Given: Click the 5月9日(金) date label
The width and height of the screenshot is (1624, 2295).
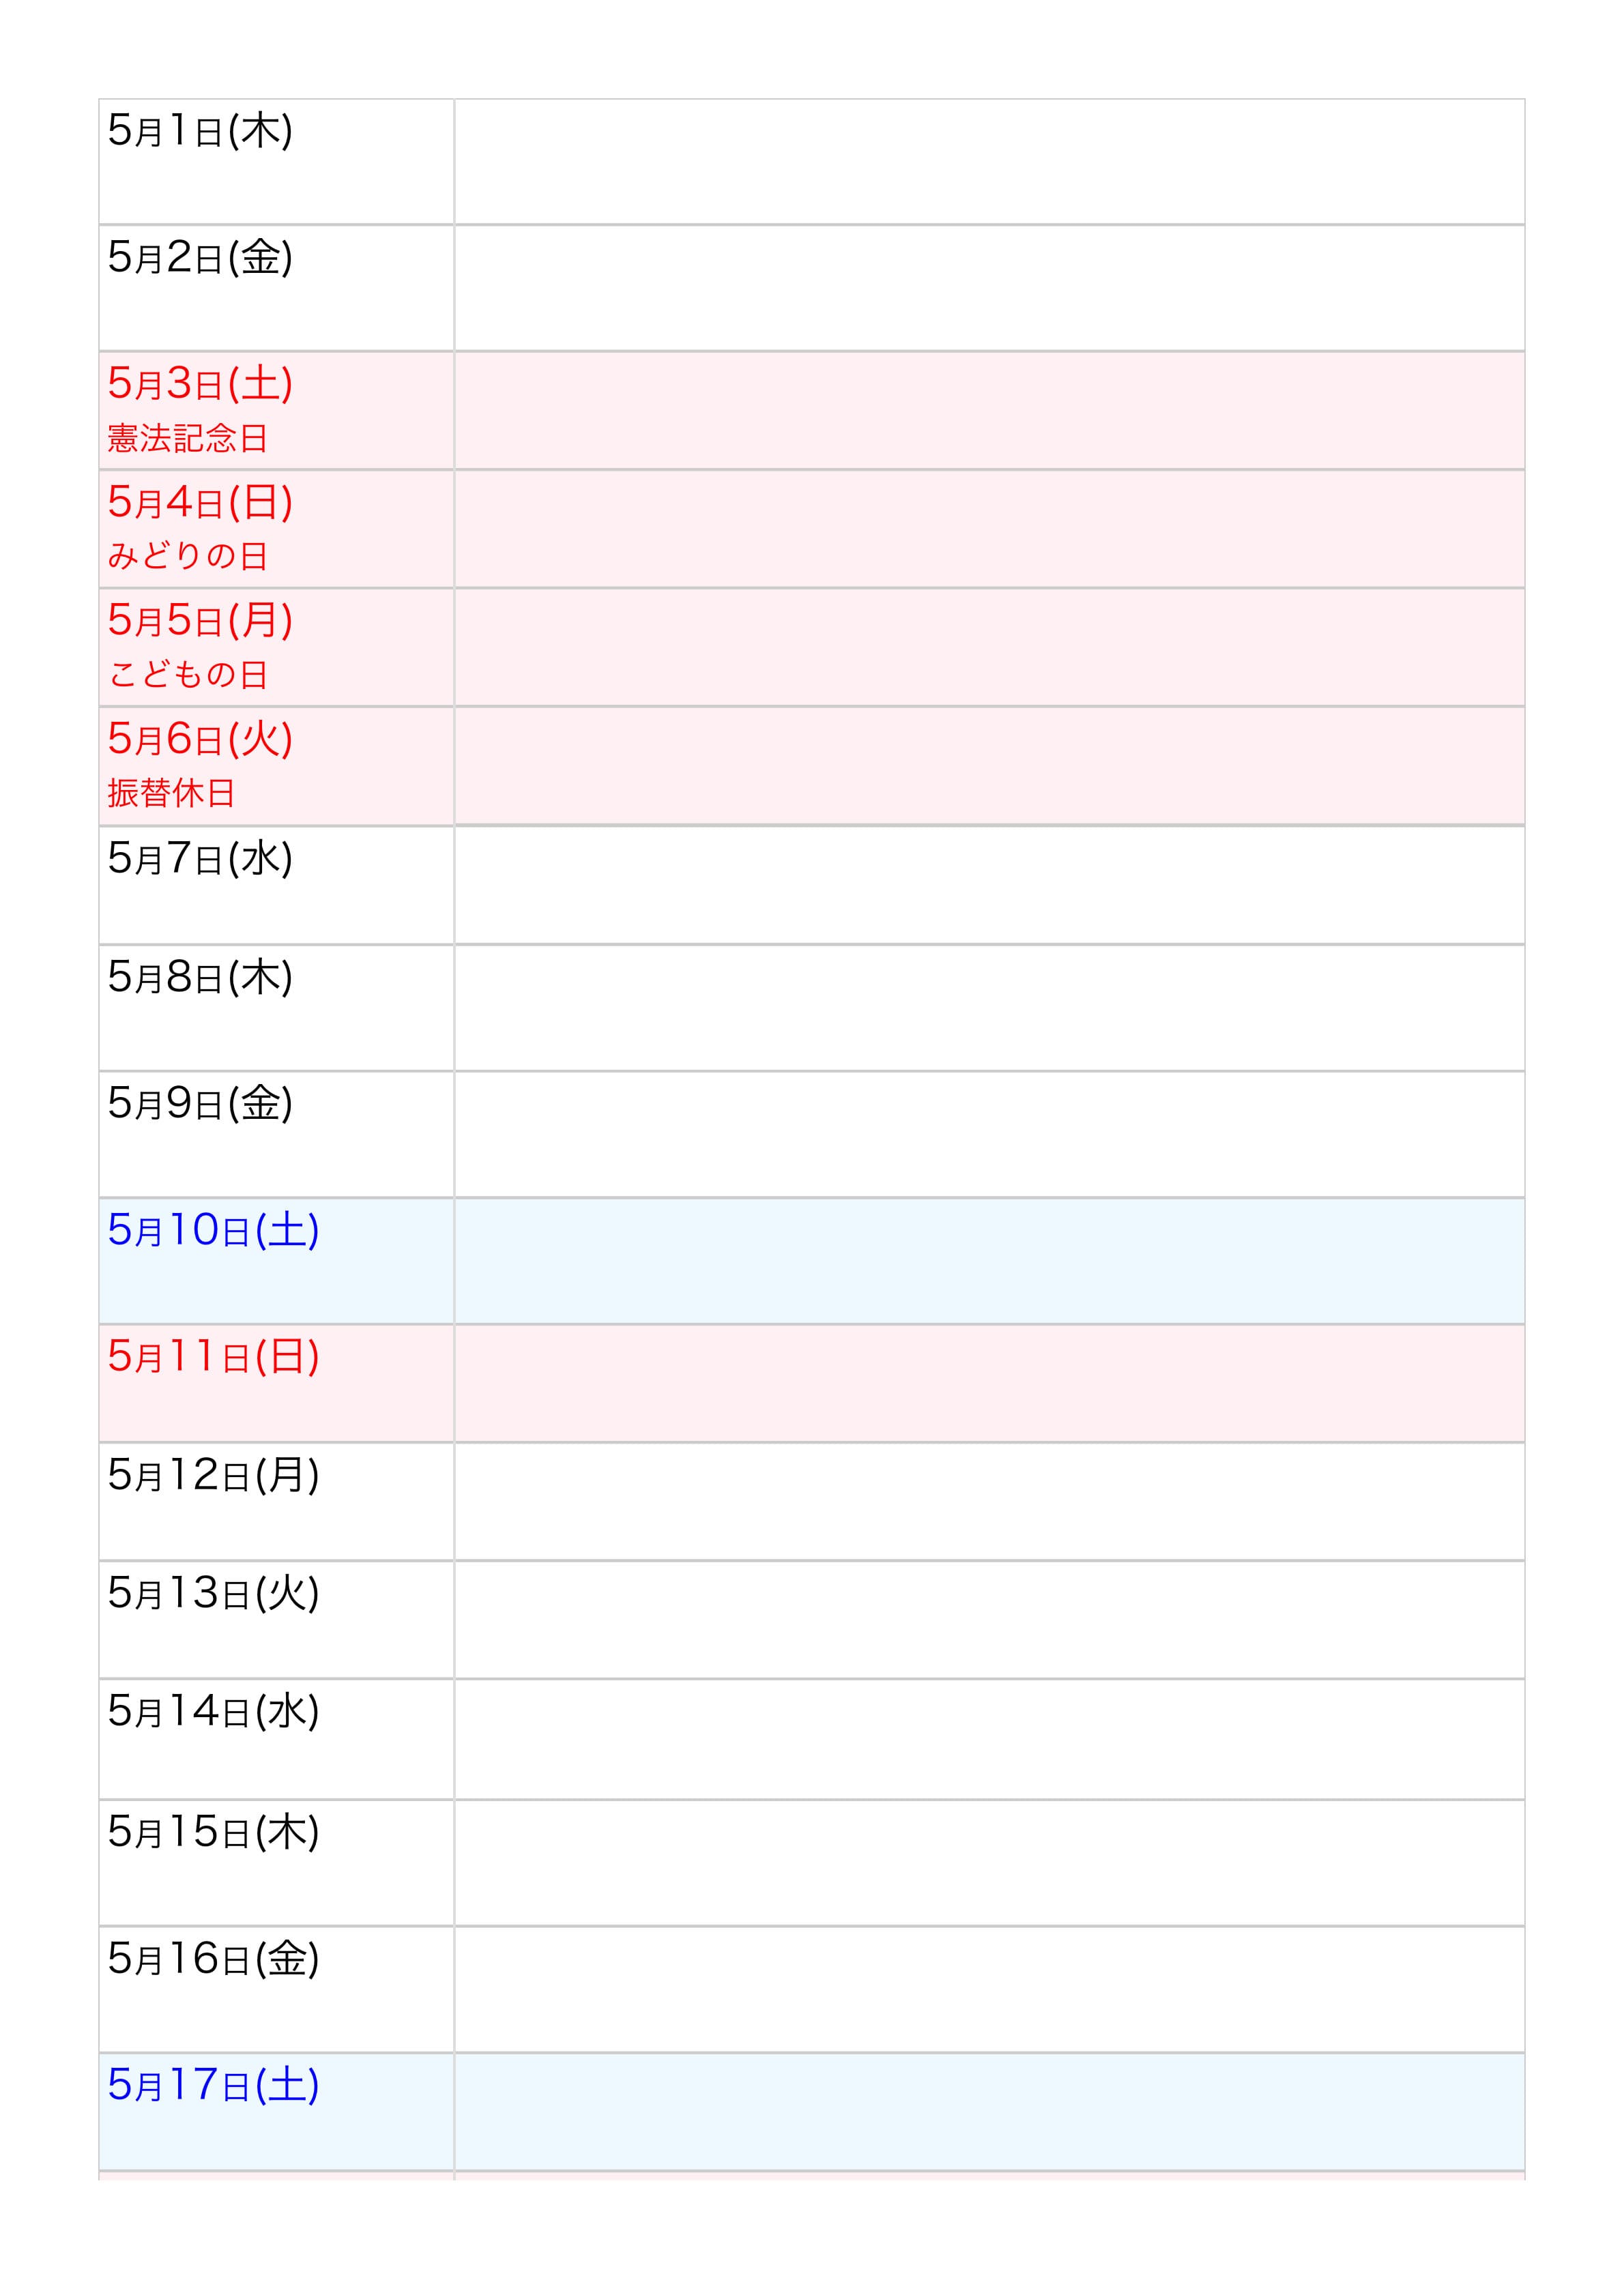Looking at the screenshot, I should click(x=200, y=1104).
